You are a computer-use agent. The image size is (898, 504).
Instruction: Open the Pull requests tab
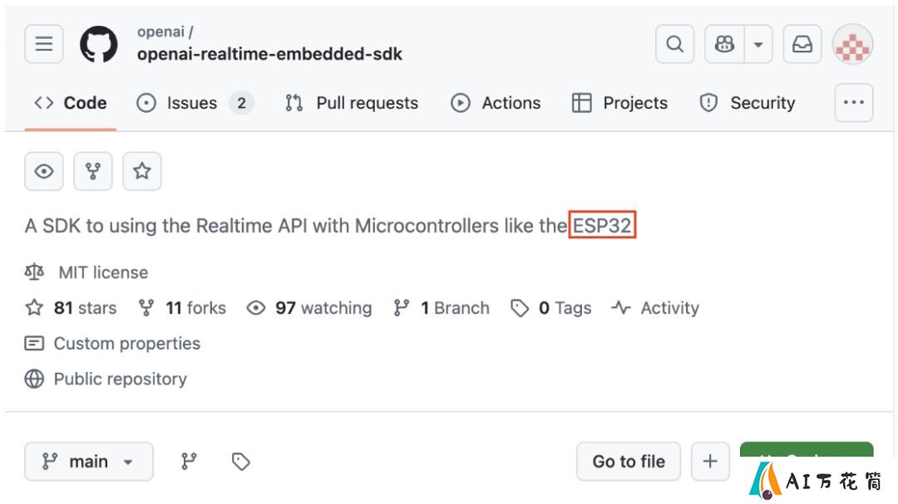click(352, 103)
